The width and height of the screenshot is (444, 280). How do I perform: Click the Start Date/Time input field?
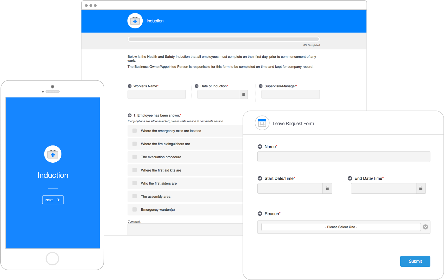(x=290, y=188)
